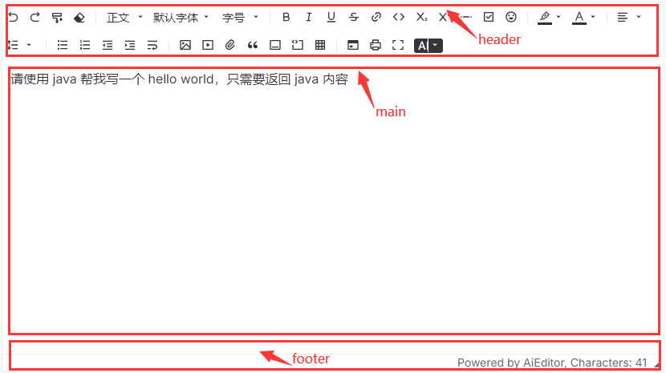Click the Powered by AiEditor text
This screenshot has height=373, width=666.
click(511, 363)
